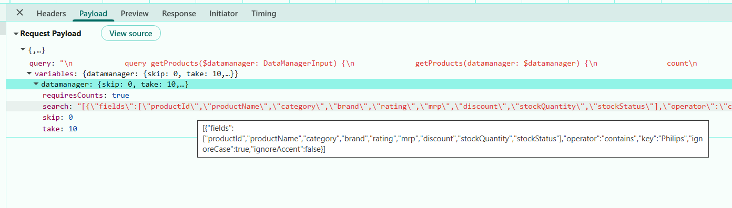Click the View source button
The height and width of the screenshot is (208, 732).
[130, 34]
